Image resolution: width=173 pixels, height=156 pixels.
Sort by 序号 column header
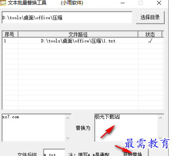pos(10,35)
